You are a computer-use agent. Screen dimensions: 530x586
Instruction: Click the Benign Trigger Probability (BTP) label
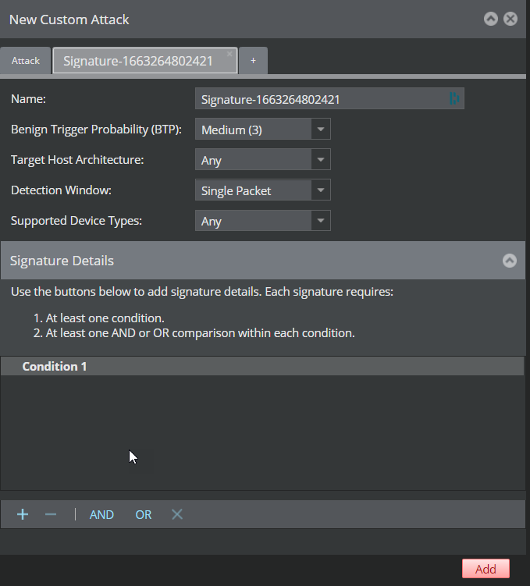[x=97, y=130]
